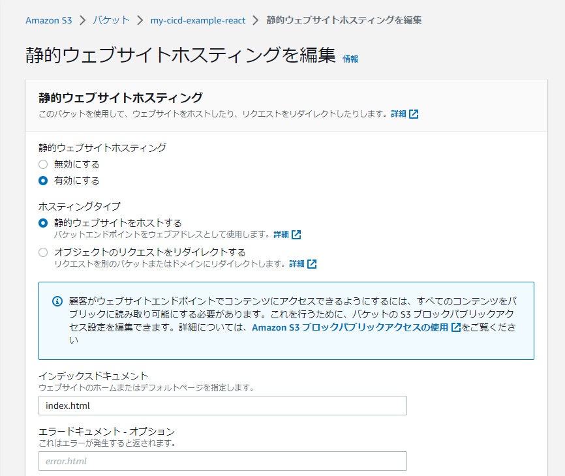Select the 有効にする radio button
The width and height of the screenshot is (565, 476).
coord(43,181)
